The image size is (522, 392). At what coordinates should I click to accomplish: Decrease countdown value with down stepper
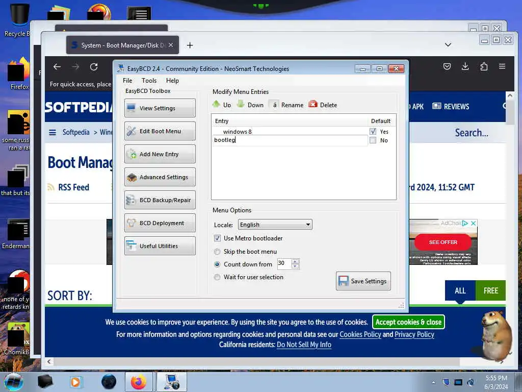click(295, 266)
